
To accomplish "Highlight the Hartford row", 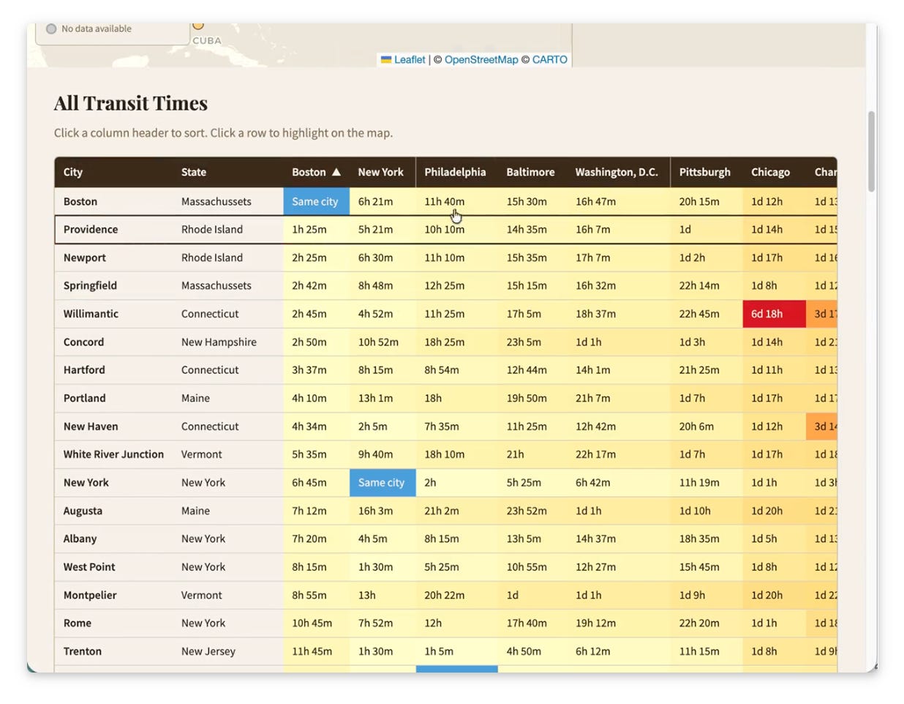I will tap(445, 370).
